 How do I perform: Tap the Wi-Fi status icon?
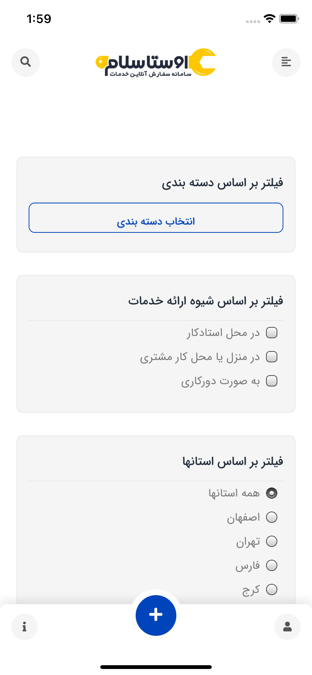coord(269,18)
